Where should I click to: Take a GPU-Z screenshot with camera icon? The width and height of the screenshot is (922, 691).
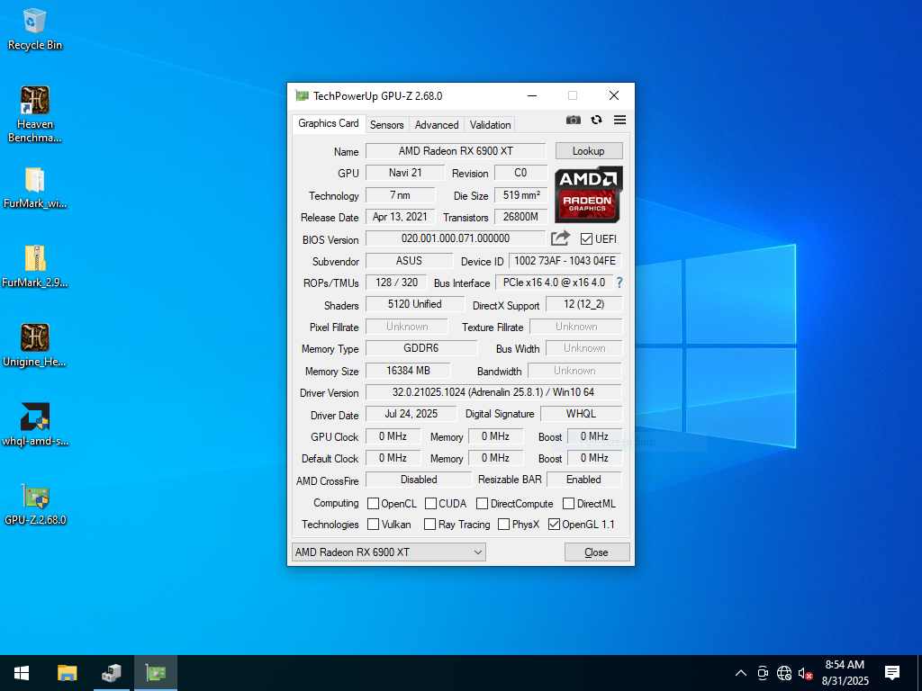click(x=574, y=120)
